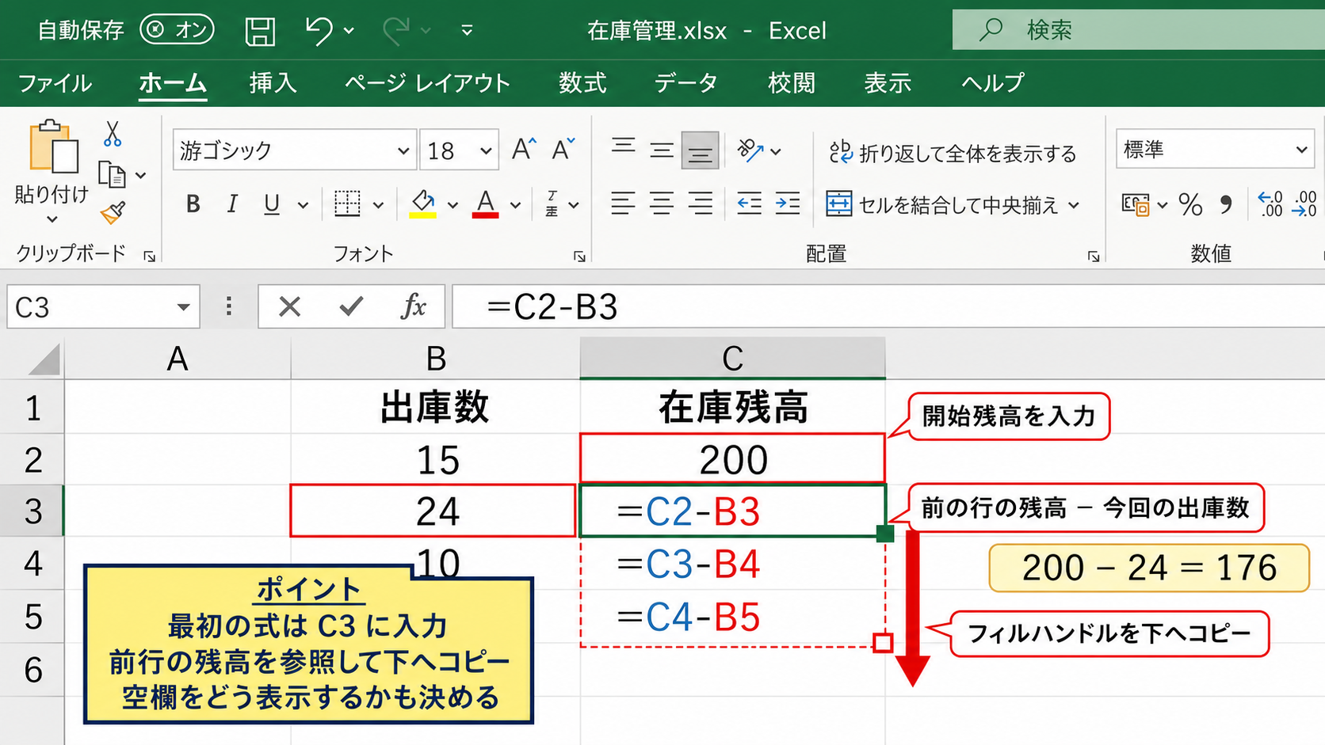Open the 標準 number format dropdown
1325x745 pixels.
click(x=1300, y=150)
